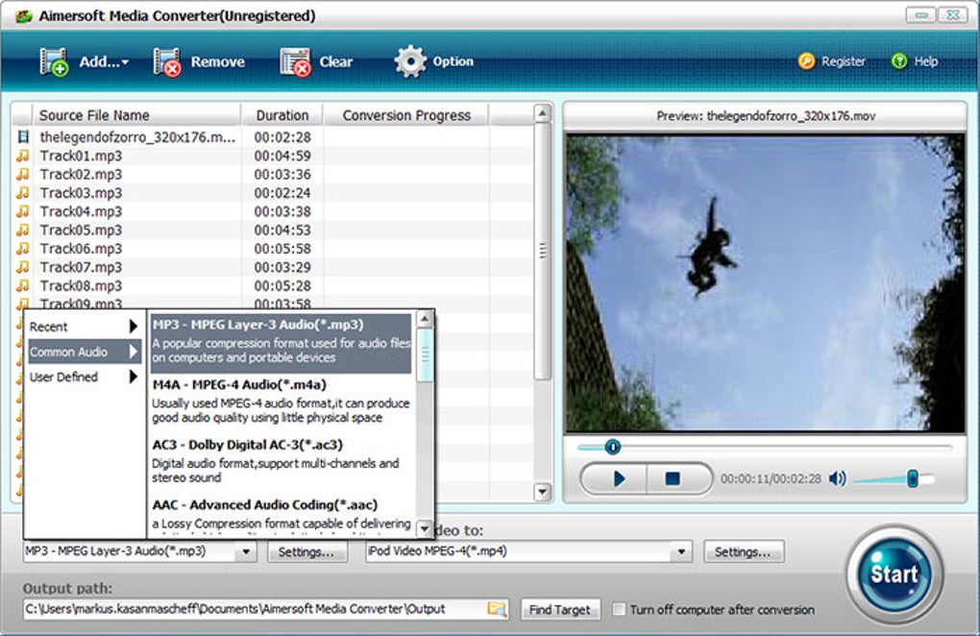Image resolution: width=980 pixels, height=636 pixels.
Task: Click the Remove button label
Action: click(217, 61)
